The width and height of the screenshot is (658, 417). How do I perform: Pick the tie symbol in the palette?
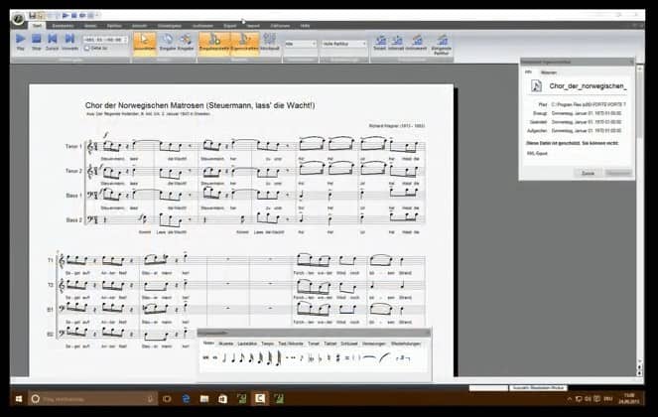369,357
